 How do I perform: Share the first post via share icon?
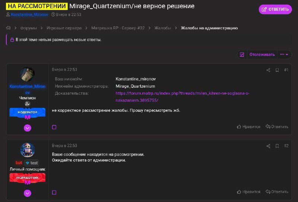pyautogui.click(x=268, y=70)
